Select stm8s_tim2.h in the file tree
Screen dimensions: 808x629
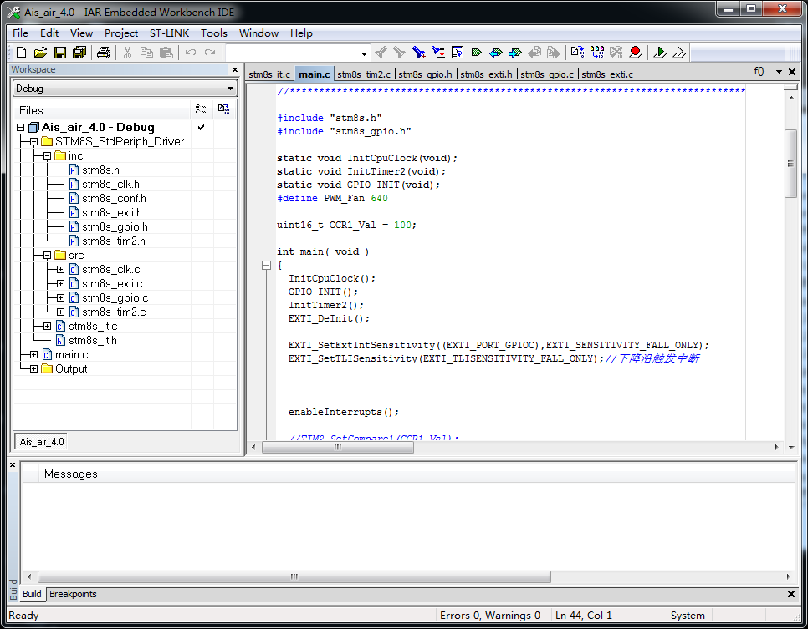(x=114, y=241)
